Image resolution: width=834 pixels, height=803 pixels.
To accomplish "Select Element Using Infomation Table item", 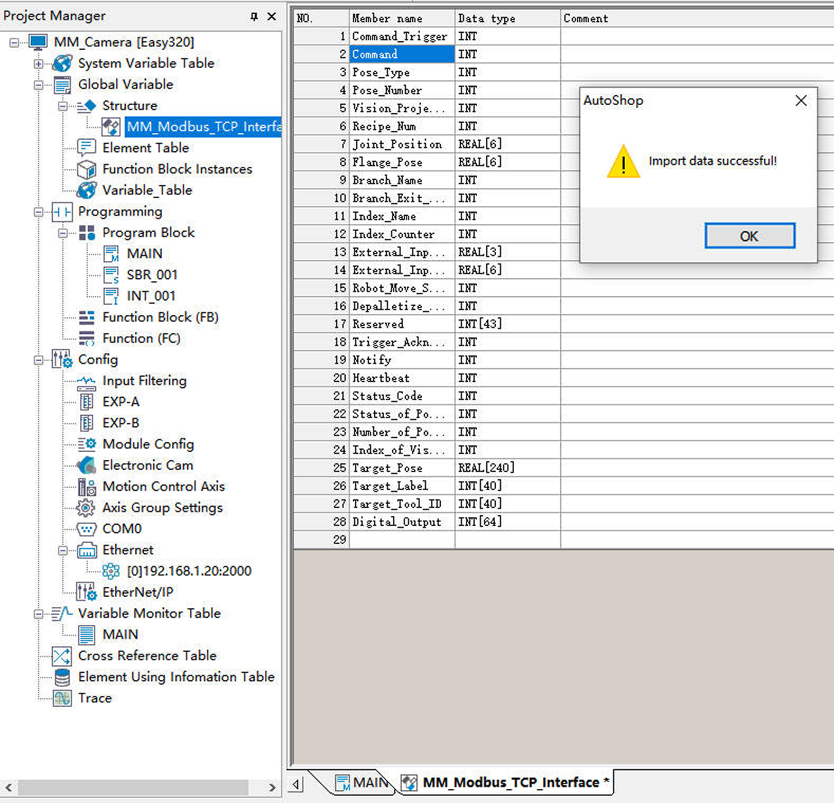I will click(176, 677).
